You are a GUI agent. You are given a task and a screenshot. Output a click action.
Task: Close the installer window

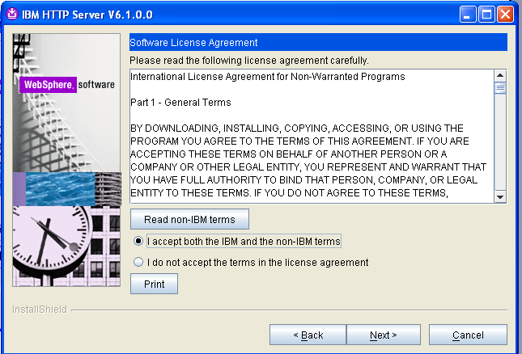(505, 15)
